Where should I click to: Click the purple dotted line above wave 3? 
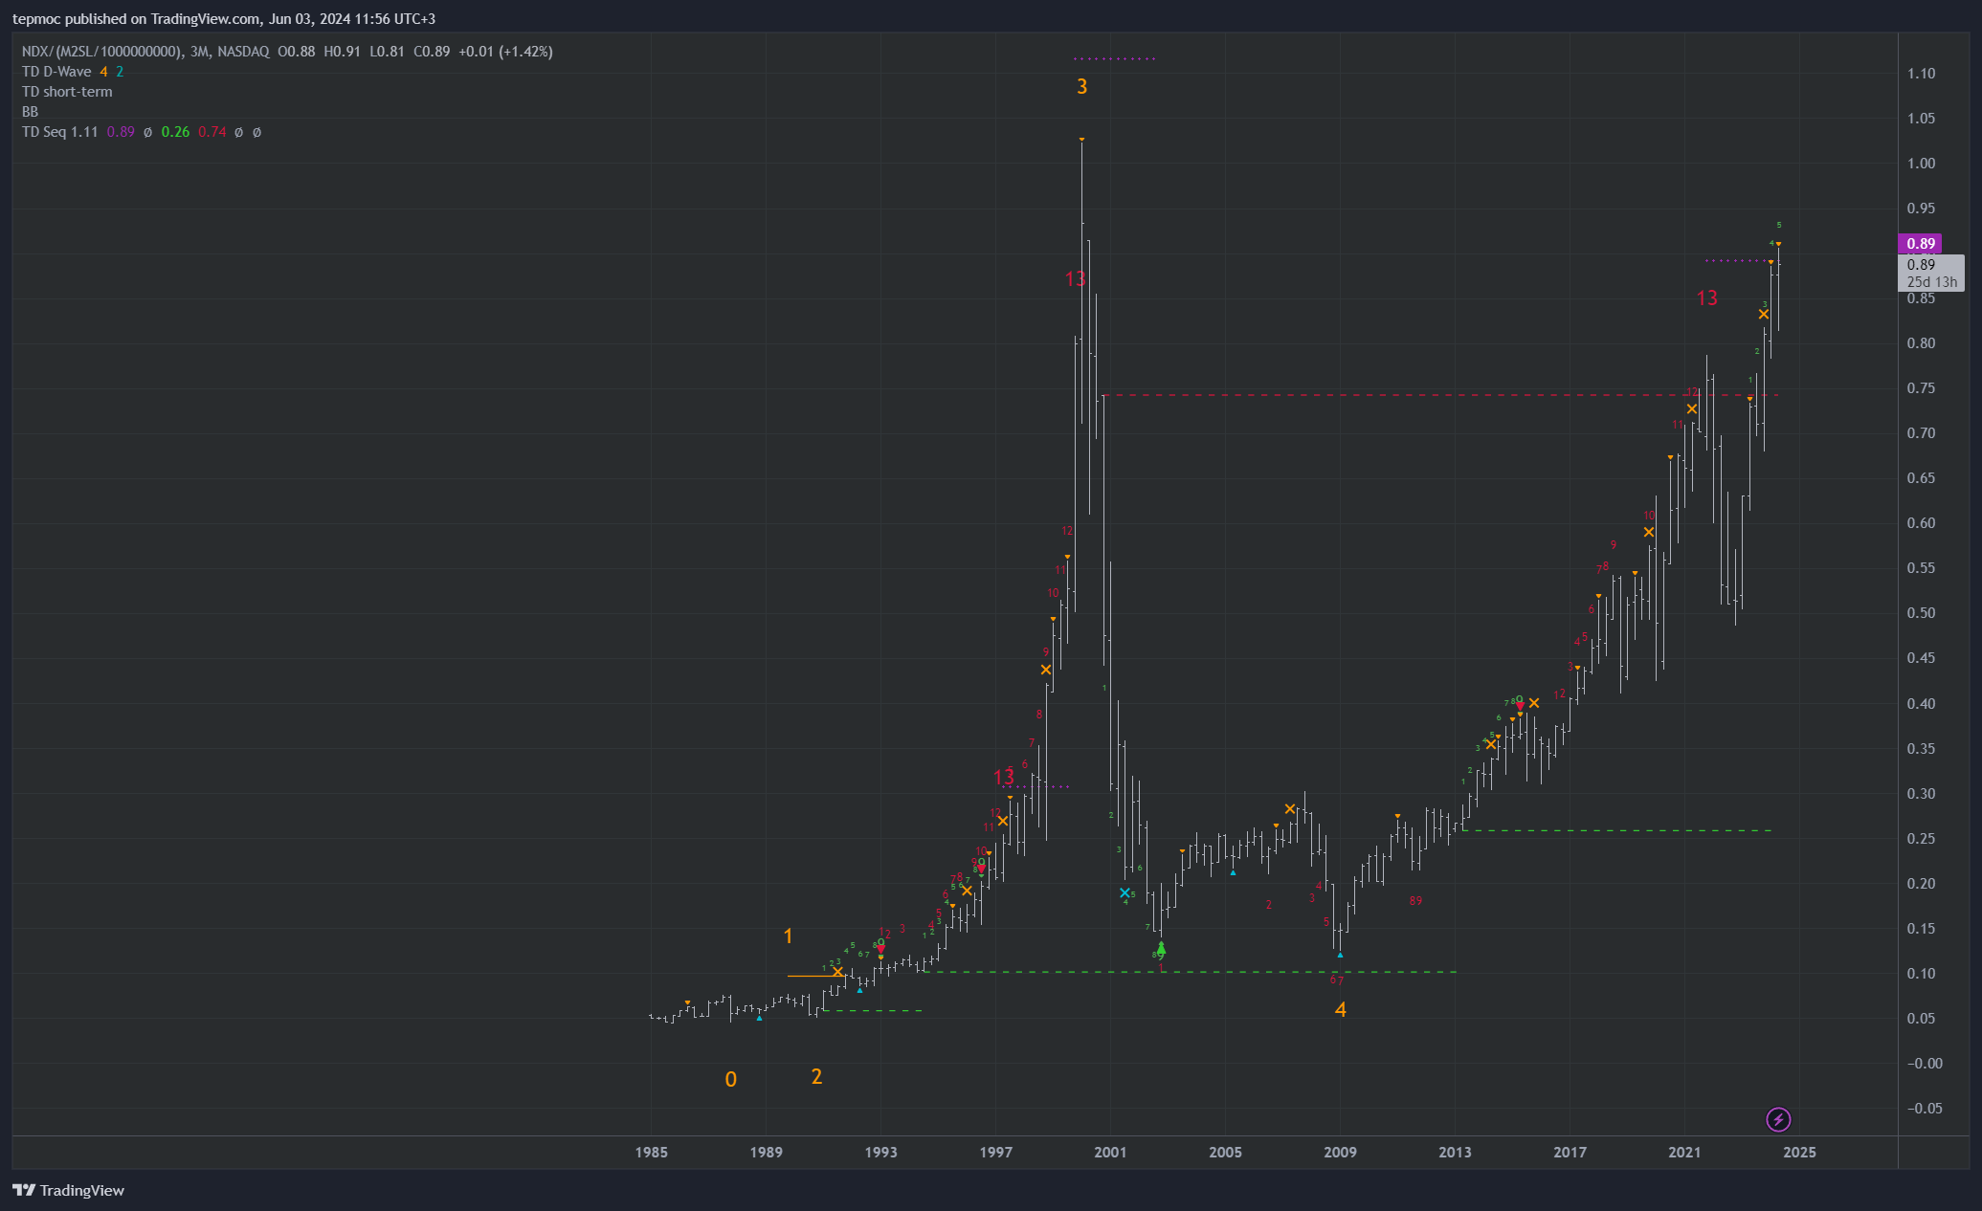tap(1115, 59)
